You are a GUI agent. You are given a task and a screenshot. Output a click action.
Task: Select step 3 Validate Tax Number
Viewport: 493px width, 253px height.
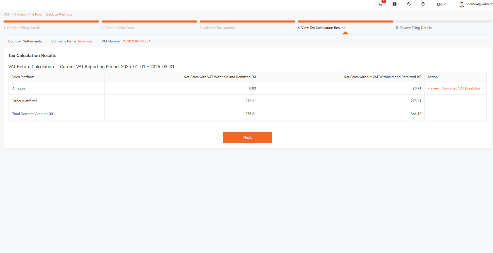click(218, 28)
